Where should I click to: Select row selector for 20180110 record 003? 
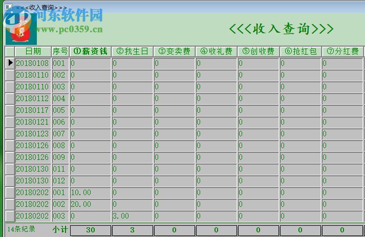10,87
